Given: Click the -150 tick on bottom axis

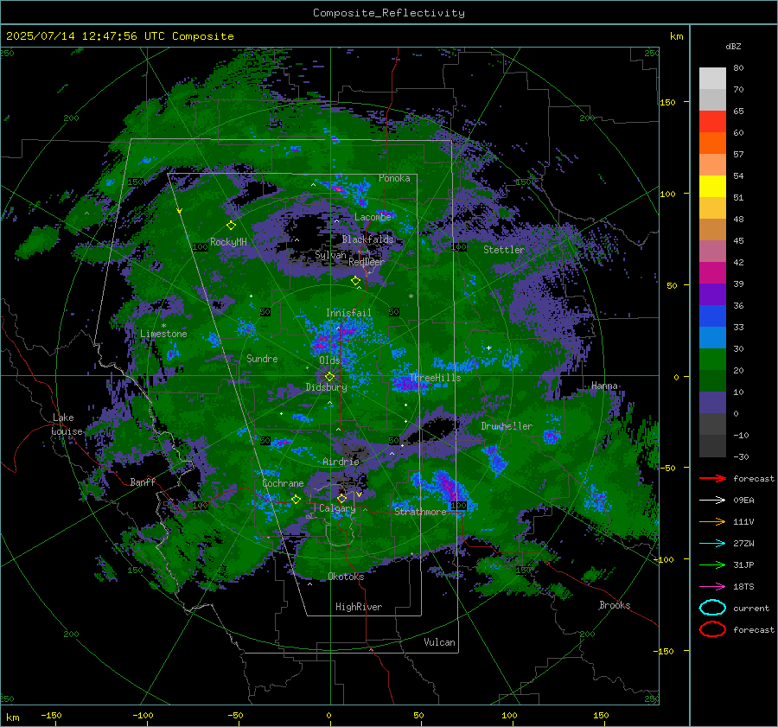Looking at the screenshot, I should (51, 715).
